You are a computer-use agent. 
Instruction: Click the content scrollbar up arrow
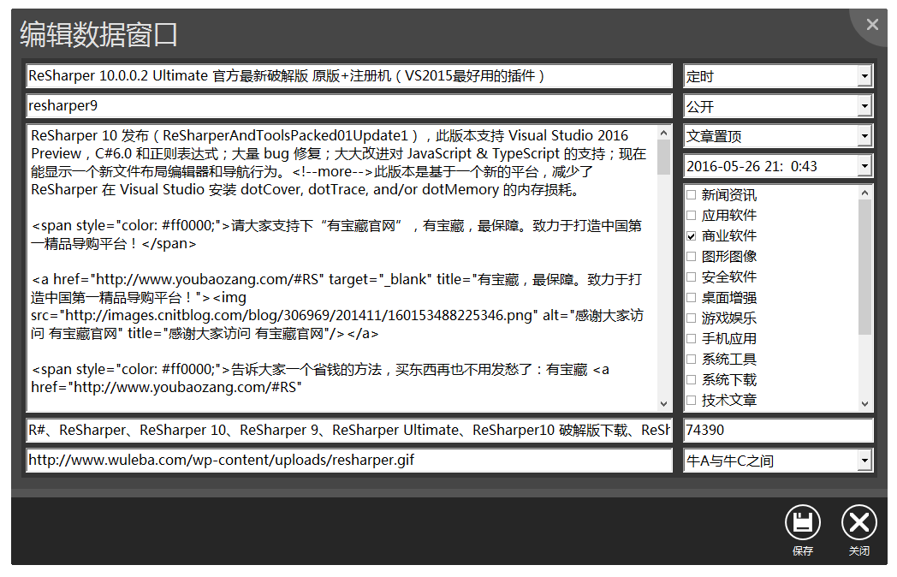[663, 133]
